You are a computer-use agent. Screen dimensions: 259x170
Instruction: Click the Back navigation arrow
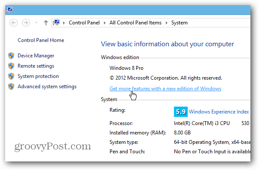tap(14, 23)
